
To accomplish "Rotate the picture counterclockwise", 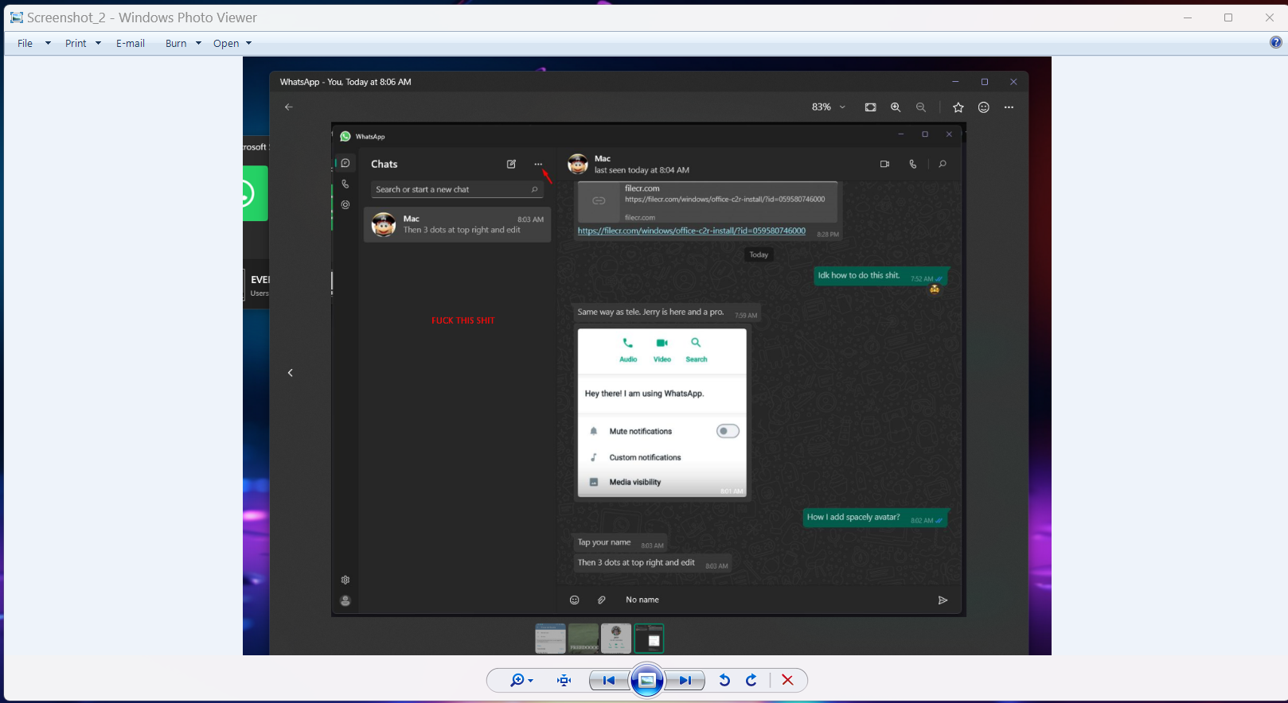I will coord(724,680).
